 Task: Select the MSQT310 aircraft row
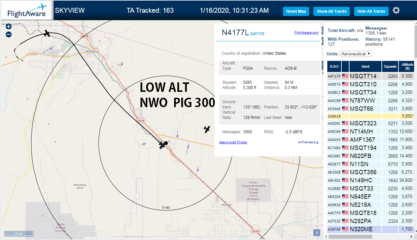371,84
